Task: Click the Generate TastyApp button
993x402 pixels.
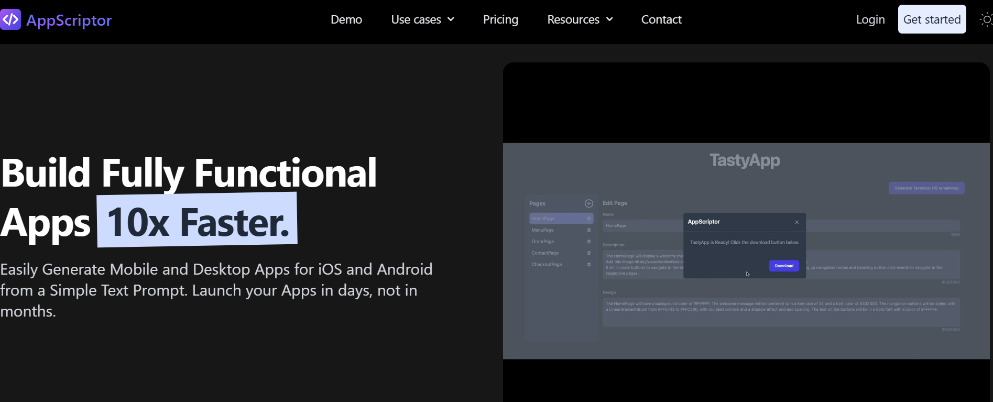Action: (x=926, y=188)
